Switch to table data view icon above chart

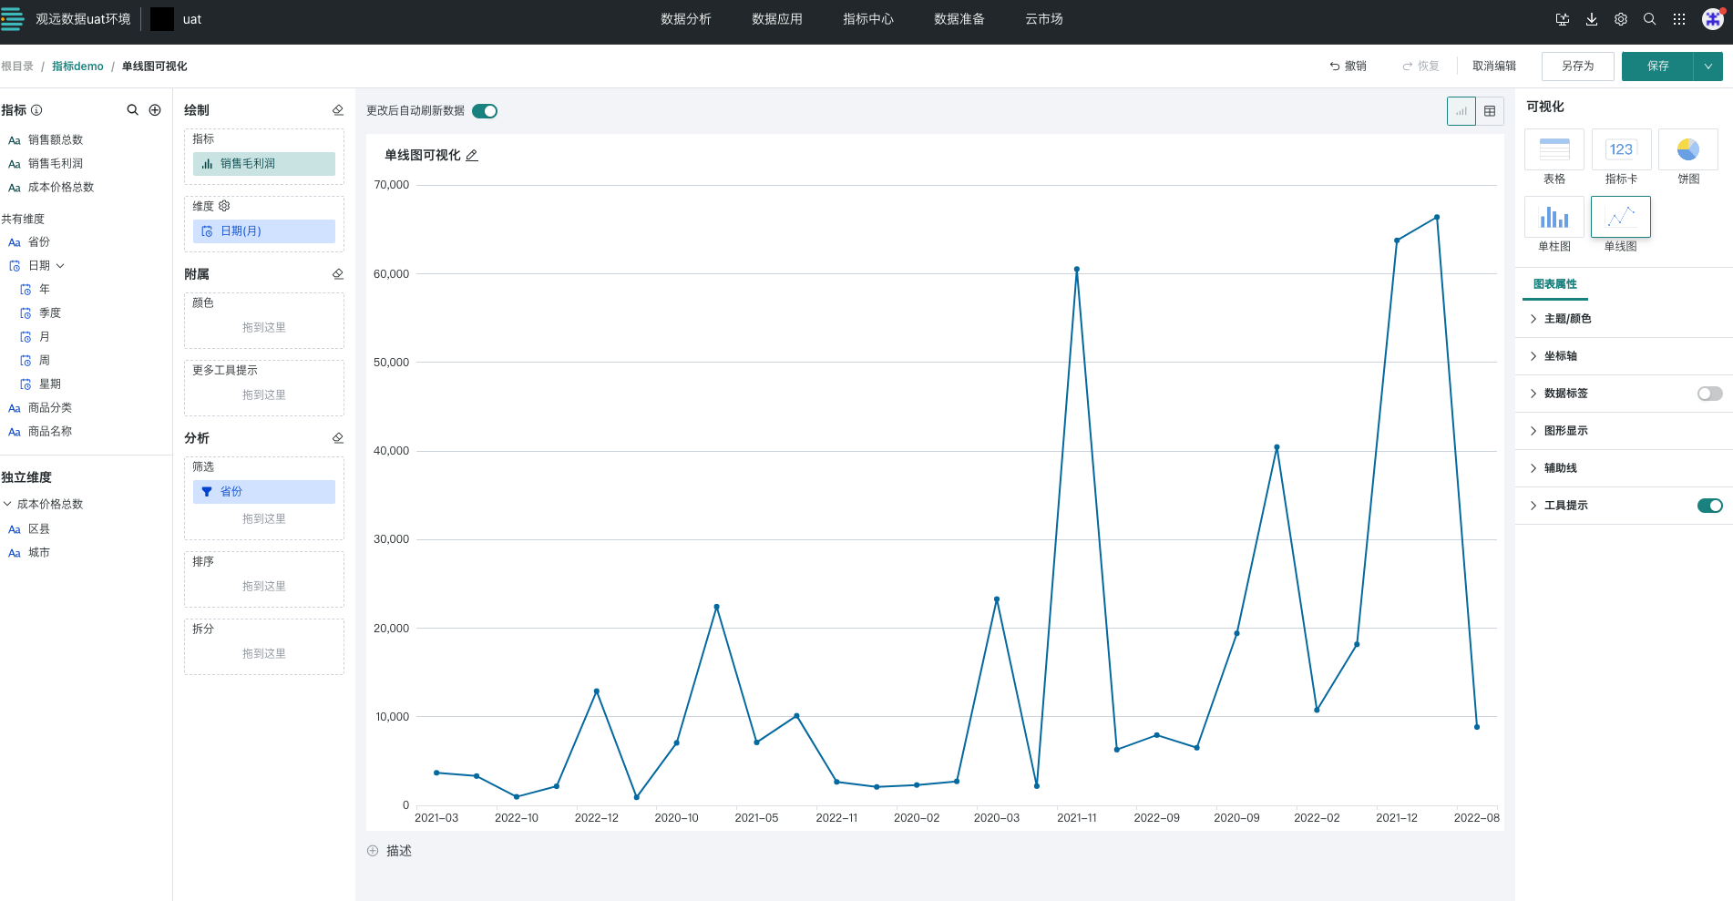click(x=1490, y=111)
